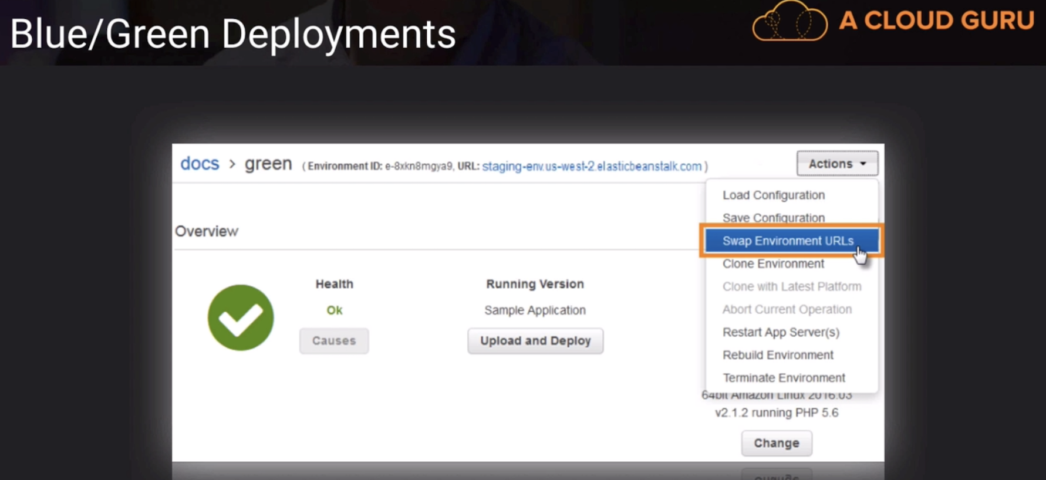The height and width of the screenshot is (480, 1046).
Task: Click Terminate Environment option
Action: coord(784,378)
